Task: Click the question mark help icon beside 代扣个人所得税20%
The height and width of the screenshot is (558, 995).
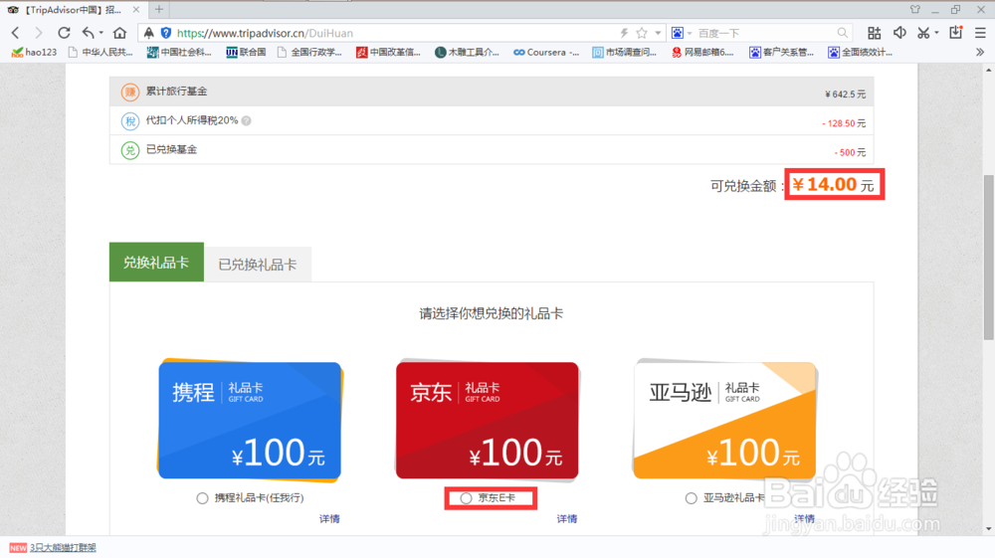Action: pos(246,120)
